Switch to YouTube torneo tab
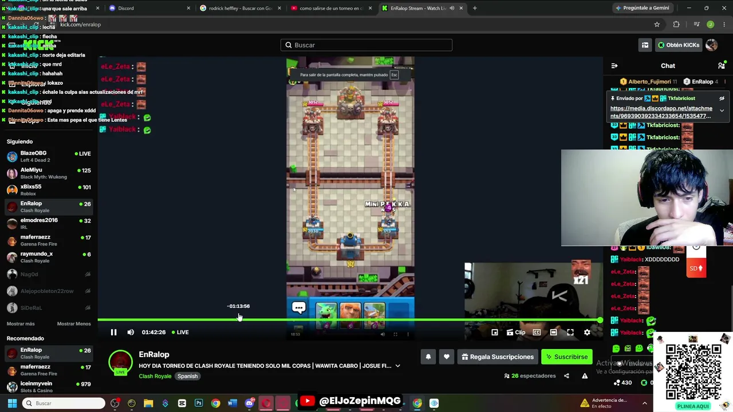 pos(330,8)
